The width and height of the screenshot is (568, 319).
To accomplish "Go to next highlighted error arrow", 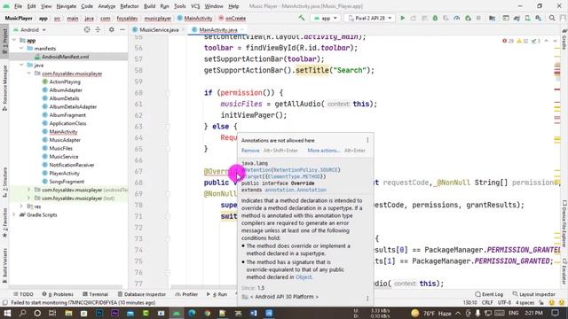I will (555, 41).
